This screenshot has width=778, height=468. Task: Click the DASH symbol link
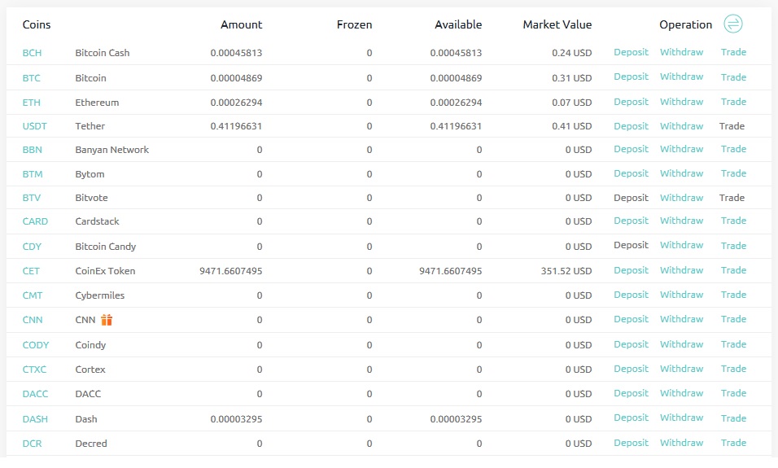[35, 419]
